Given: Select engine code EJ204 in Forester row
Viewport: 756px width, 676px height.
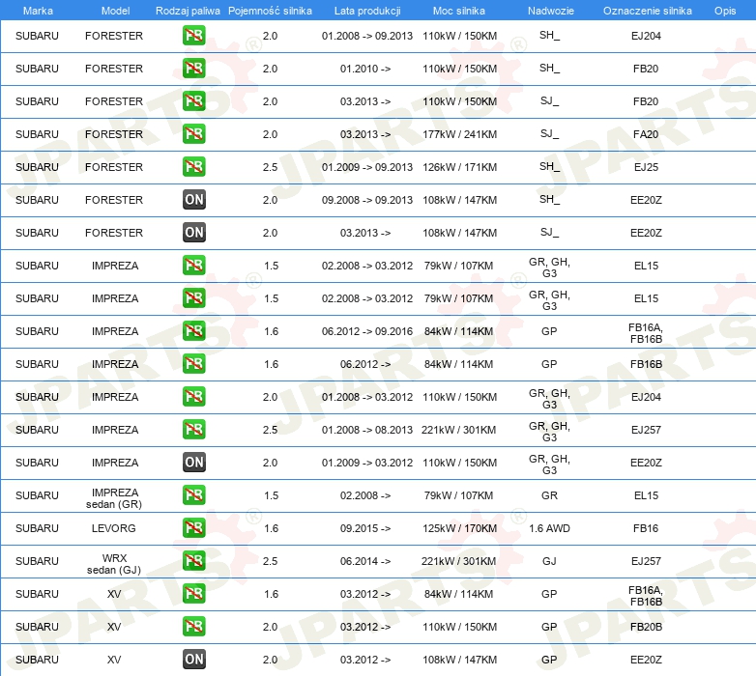Looking at the screenshot, I should (646, 36).
